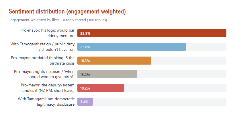The height and width of the screenshot is (120, 235).
Task: Select the 3.4% purple bar
Action: click(85, 102)
